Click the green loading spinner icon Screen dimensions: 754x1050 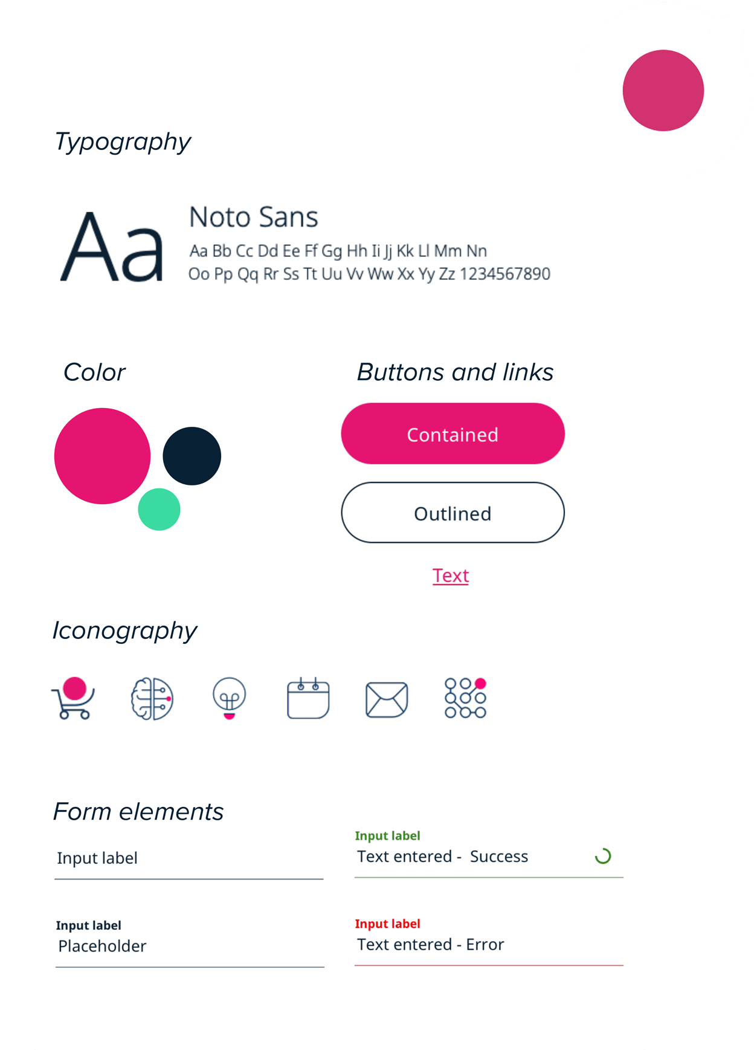603,856
